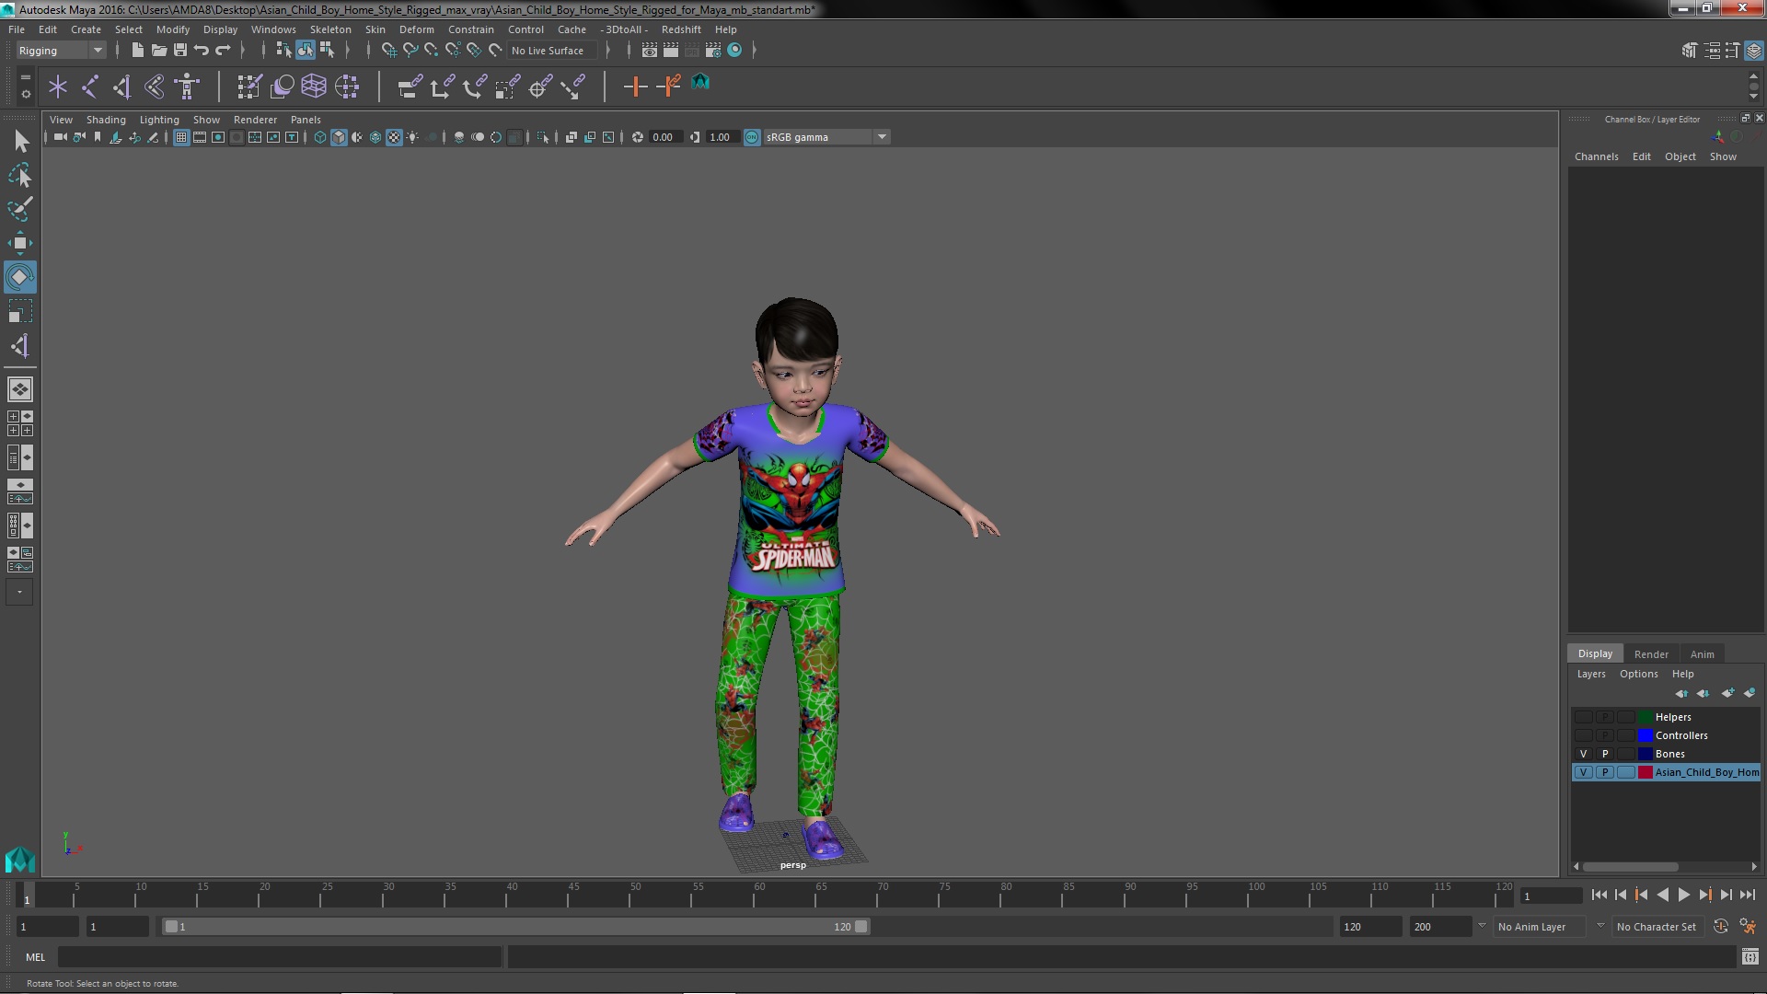Open the Render View window icon
Viewport: 1767px width, 994px height.
(650, 50)
